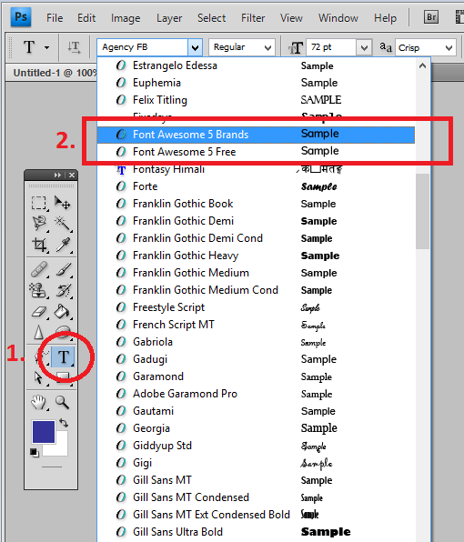Select the Zoom magnifier tool

(63, 402)
